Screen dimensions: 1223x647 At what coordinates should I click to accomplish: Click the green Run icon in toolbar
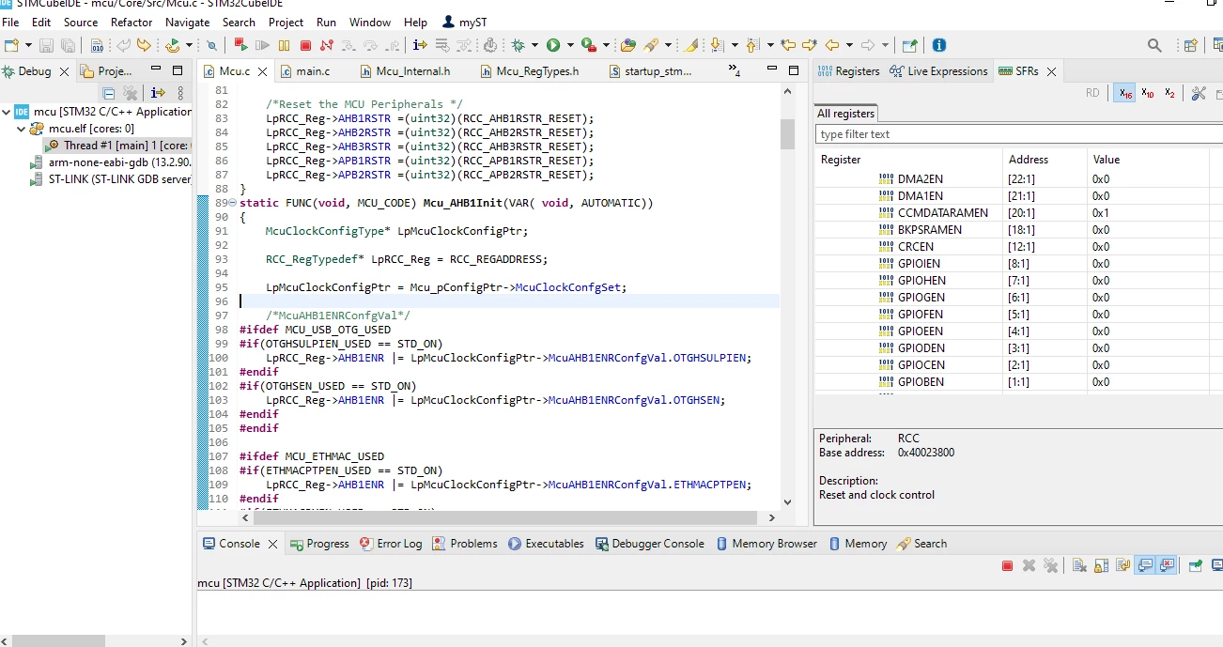[553, 45]
